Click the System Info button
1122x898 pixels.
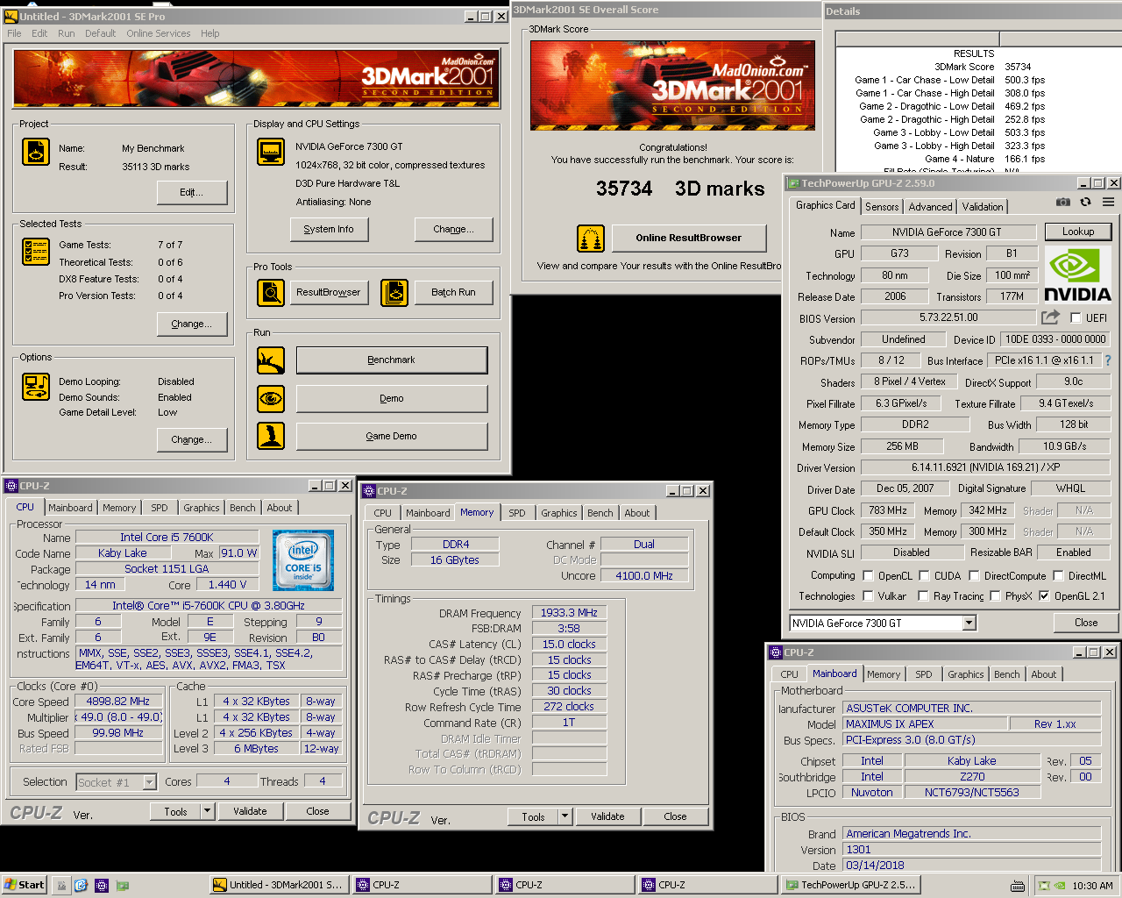point(329,230)
